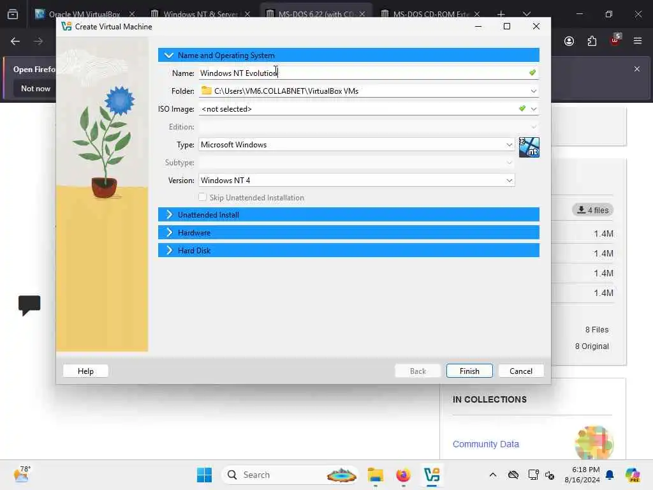Click the '8 Original' text on webpage
Image resolution: width=653 pixels, height=490 pixels.
[592, 346]
